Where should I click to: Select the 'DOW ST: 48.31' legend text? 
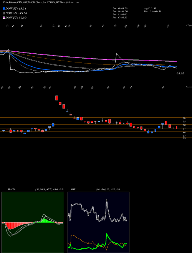(x=16, y=8)
